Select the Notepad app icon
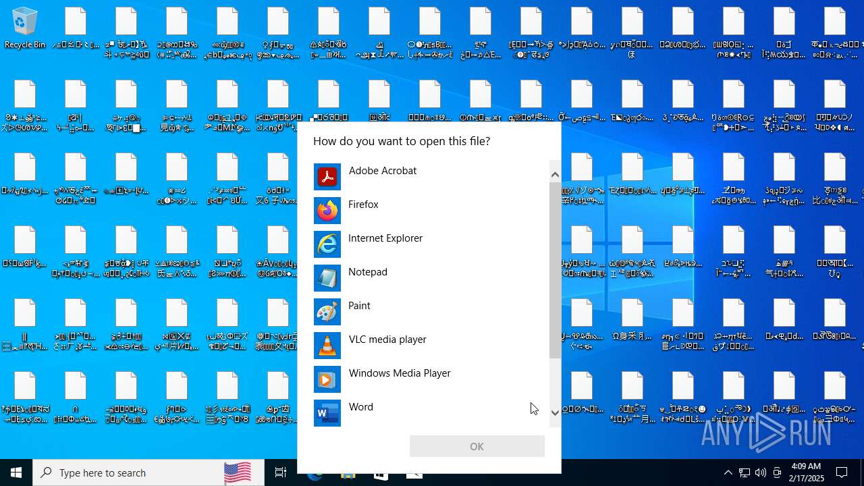This screenshot has width=864, height=486. click(x=327, y=278)
